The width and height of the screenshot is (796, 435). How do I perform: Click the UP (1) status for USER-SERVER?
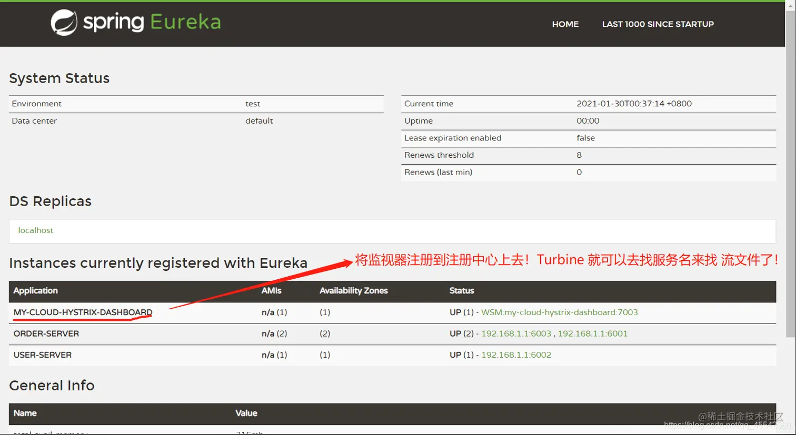[462, 355]
